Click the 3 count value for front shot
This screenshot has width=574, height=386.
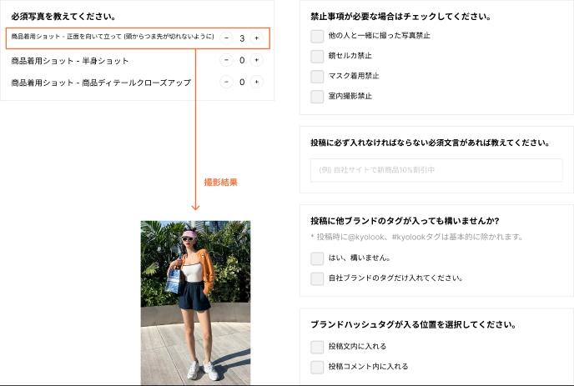(x=241, y=38)
